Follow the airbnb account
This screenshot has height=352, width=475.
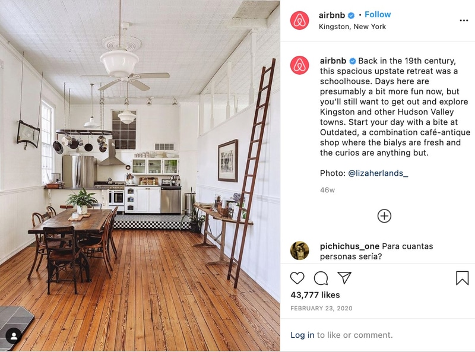[x=378, y=14]
